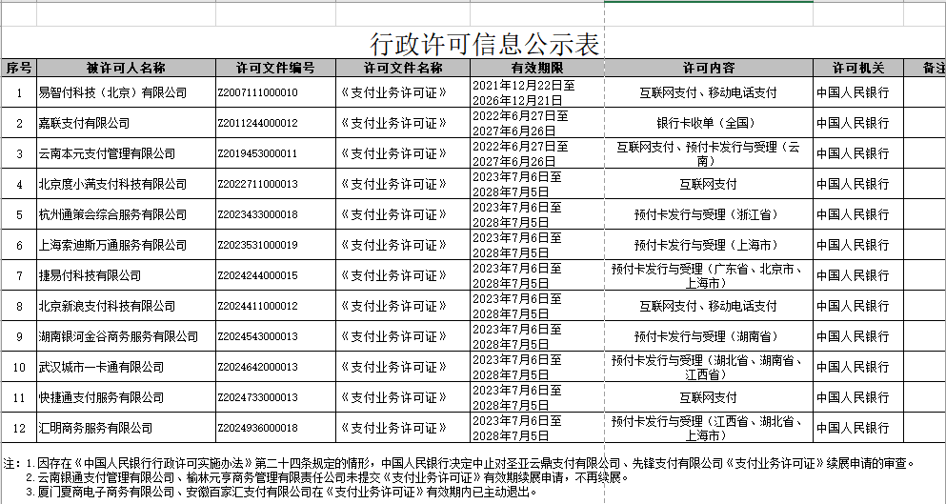946x504 pixels.
Task: Select cell 捷易付科技有限公司
Action: 126,275
